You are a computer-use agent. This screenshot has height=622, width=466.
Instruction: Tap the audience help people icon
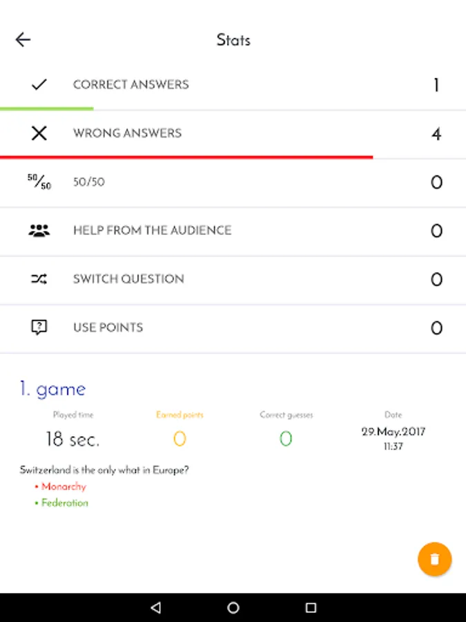click(39, 231)
